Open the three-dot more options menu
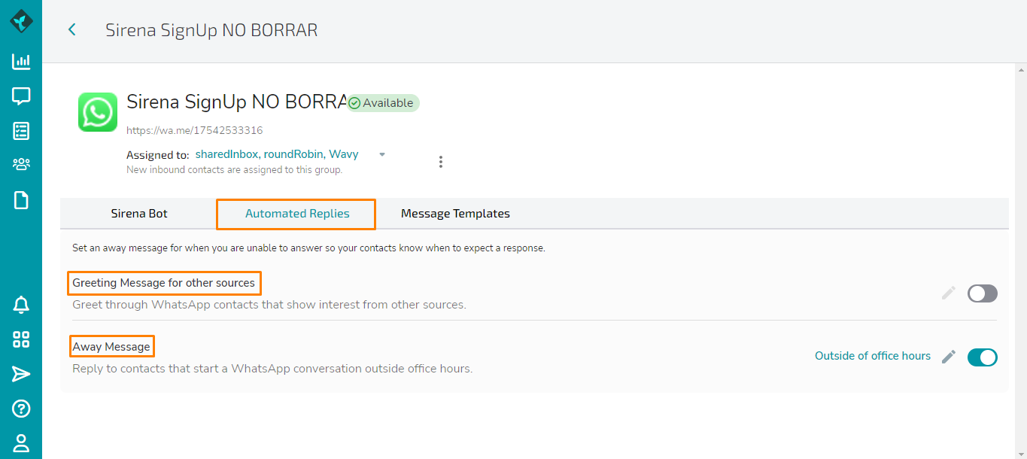Viewport: 1027px width, 459px height. (441, 162)
